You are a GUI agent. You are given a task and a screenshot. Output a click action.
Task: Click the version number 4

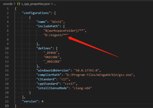(x=43, y=101)
